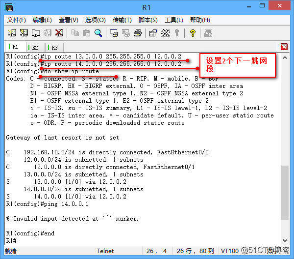Open the 文件(F) menu
This screenshot has height=259, width=294.
(x=17, y=20)
